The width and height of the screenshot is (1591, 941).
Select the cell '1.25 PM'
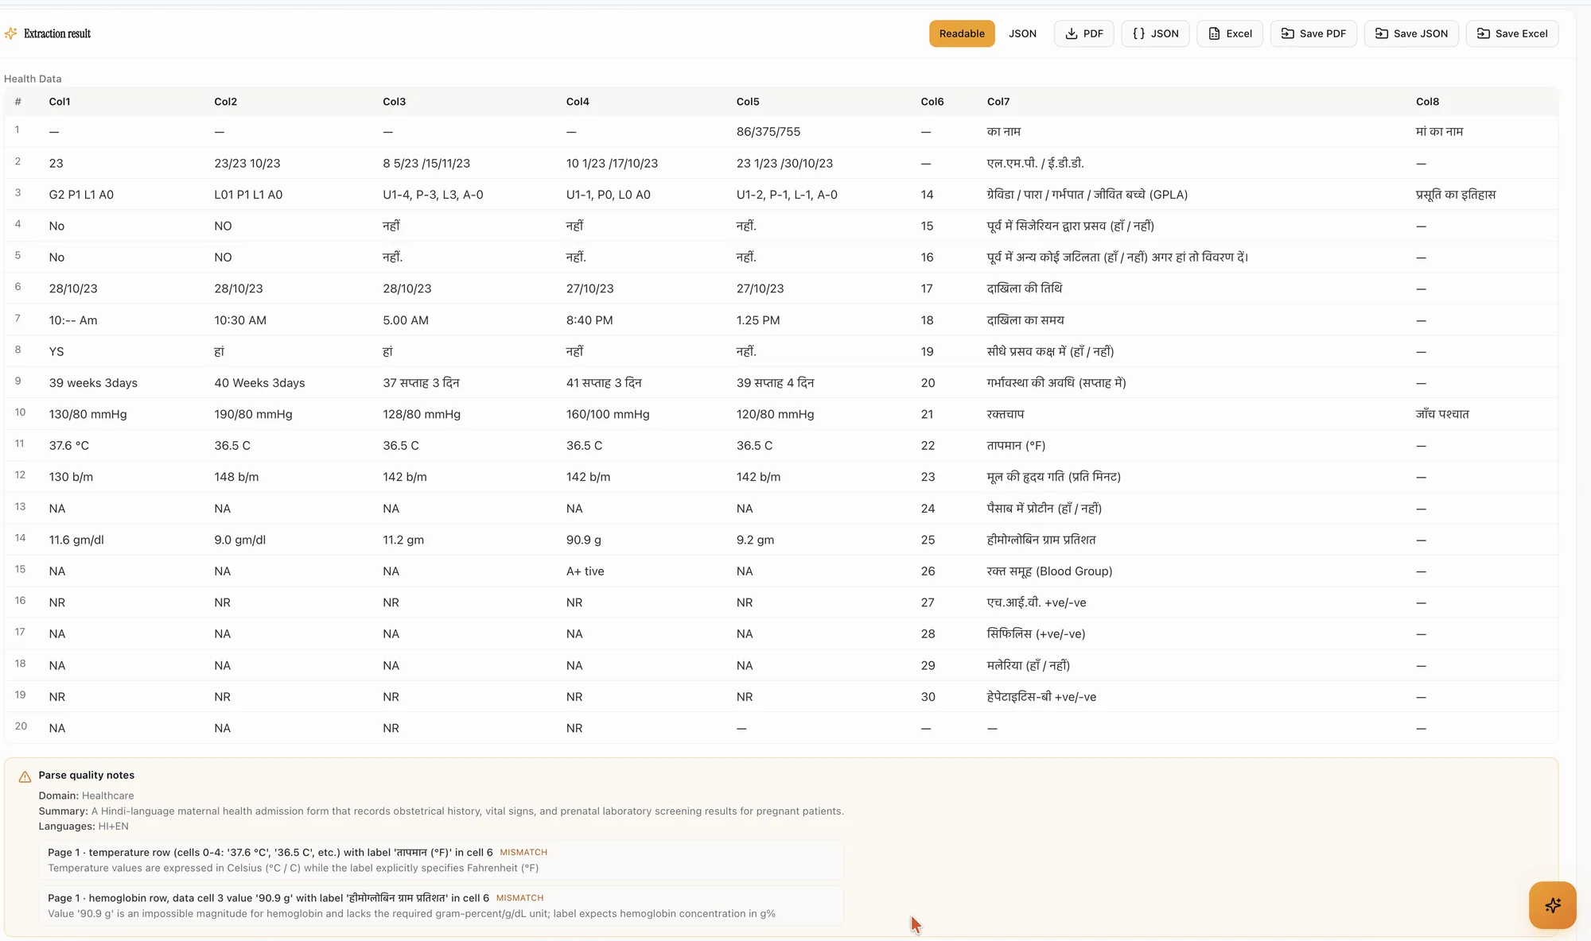click(758, 320)
